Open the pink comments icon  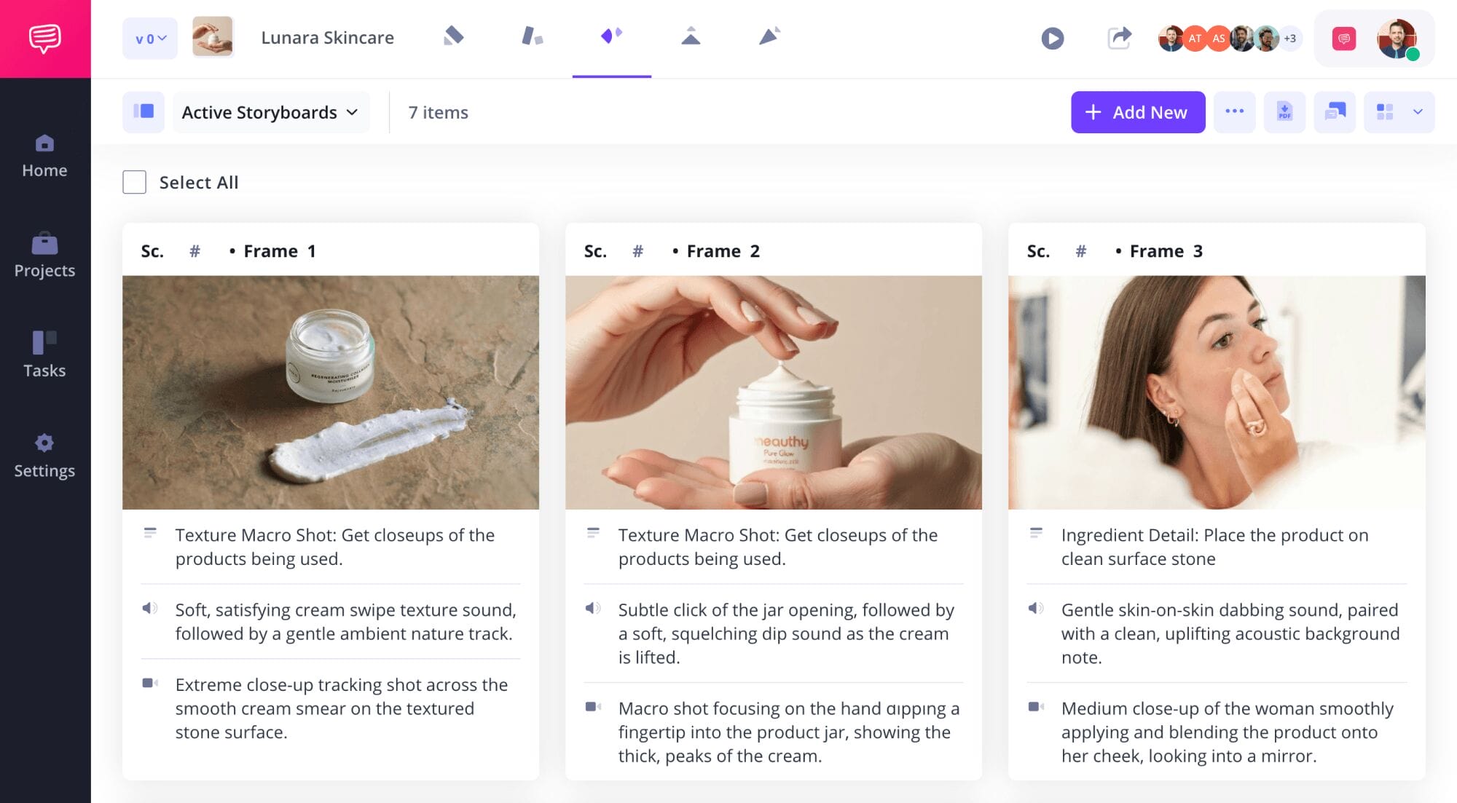coord(1344,39)
